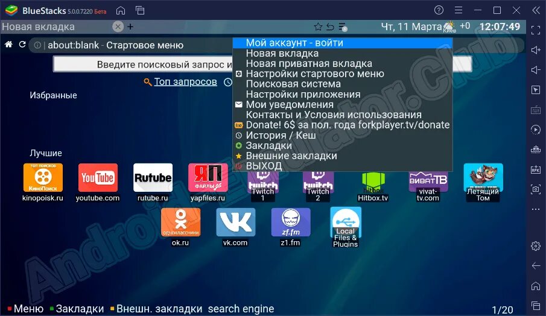Open Мои уведомления
This screenshot has height=316, width=546.
343,104
